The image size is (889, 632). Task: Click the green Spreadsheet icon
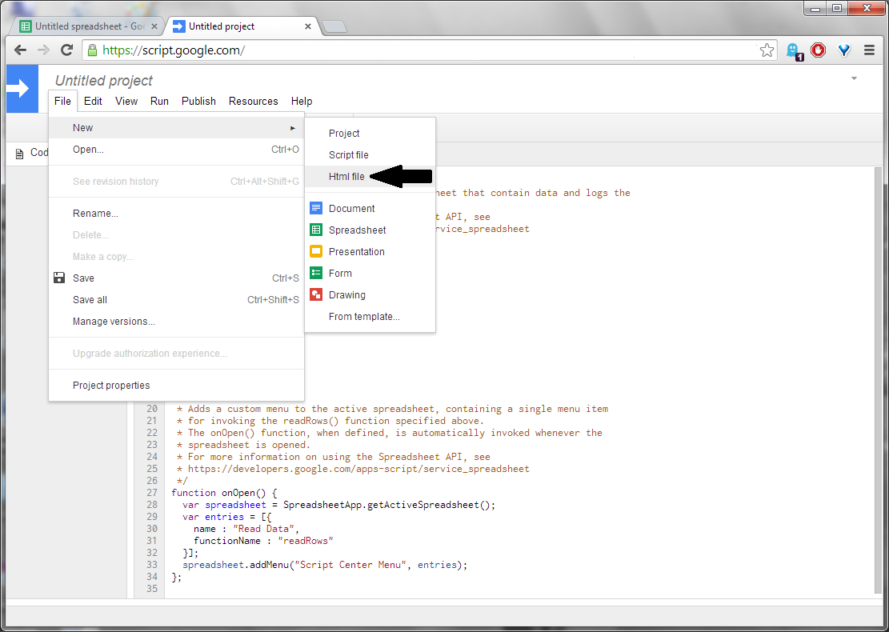pyautogui.click(x=315, y=230)
